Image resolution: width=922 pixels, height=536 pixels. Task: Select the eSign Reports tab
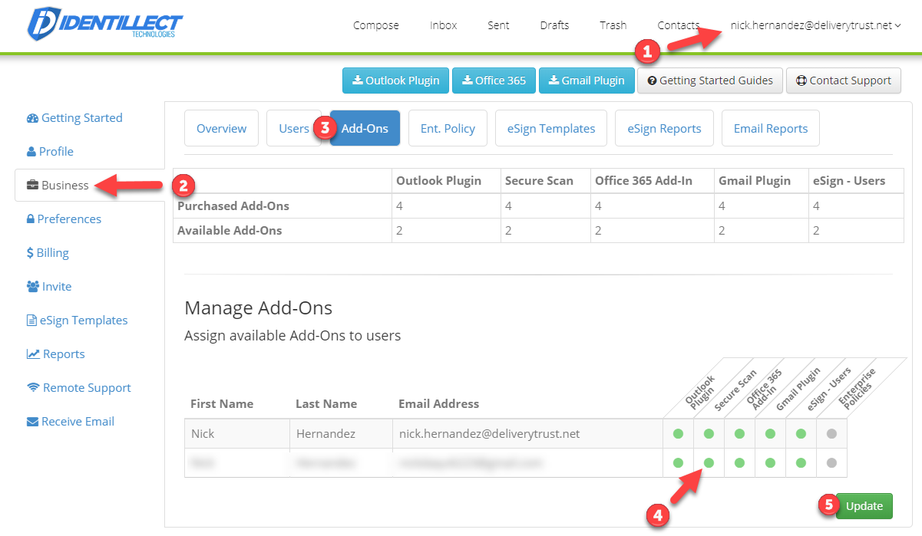(x=664, y=129)
